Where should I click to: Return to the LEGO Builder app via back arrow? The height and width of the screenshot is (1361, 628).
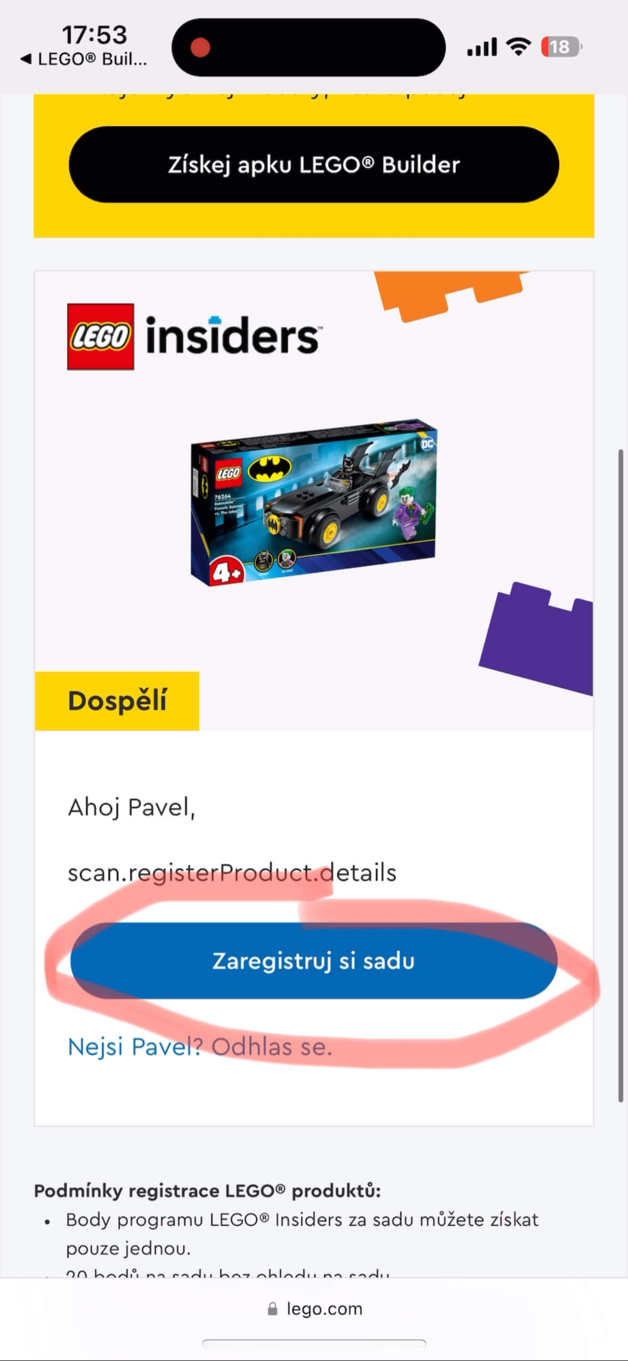(84, 59)
